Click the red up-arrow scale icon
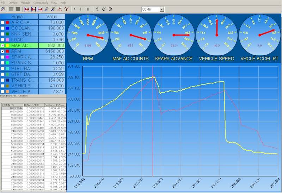The width and height of the screenshot is (282, 193). pyautogui.click(x=60, y=9)
